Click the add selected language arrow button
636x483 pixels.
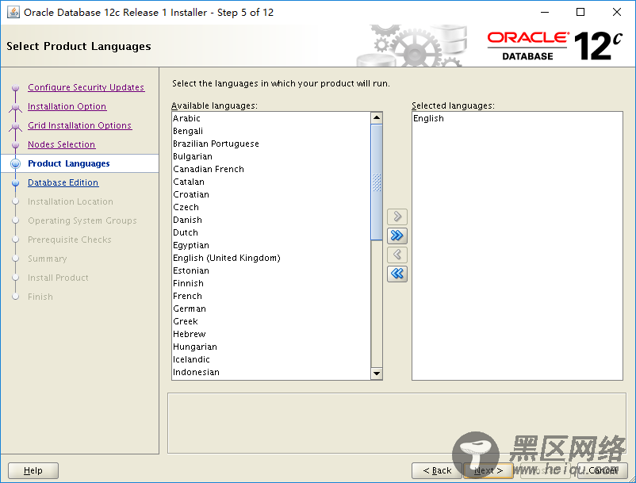(397, 217)
